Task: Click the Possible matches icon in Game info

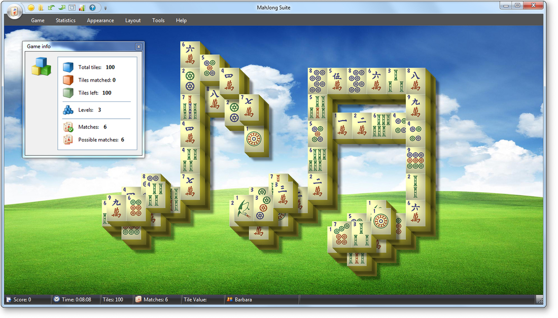Action: [68, 140]
